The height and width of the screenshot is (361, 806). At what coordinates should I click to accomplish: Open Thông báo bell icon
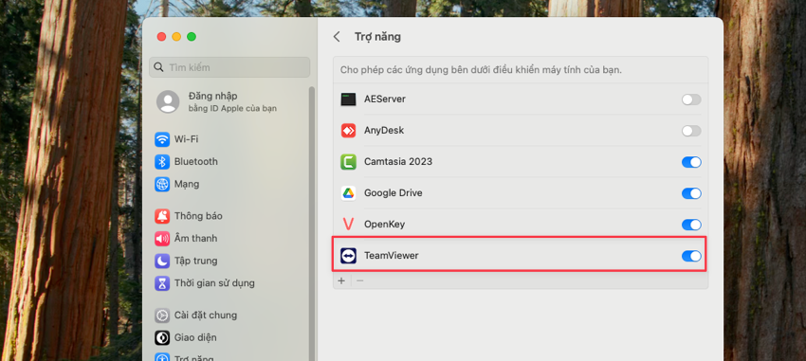tap(162, 216)
